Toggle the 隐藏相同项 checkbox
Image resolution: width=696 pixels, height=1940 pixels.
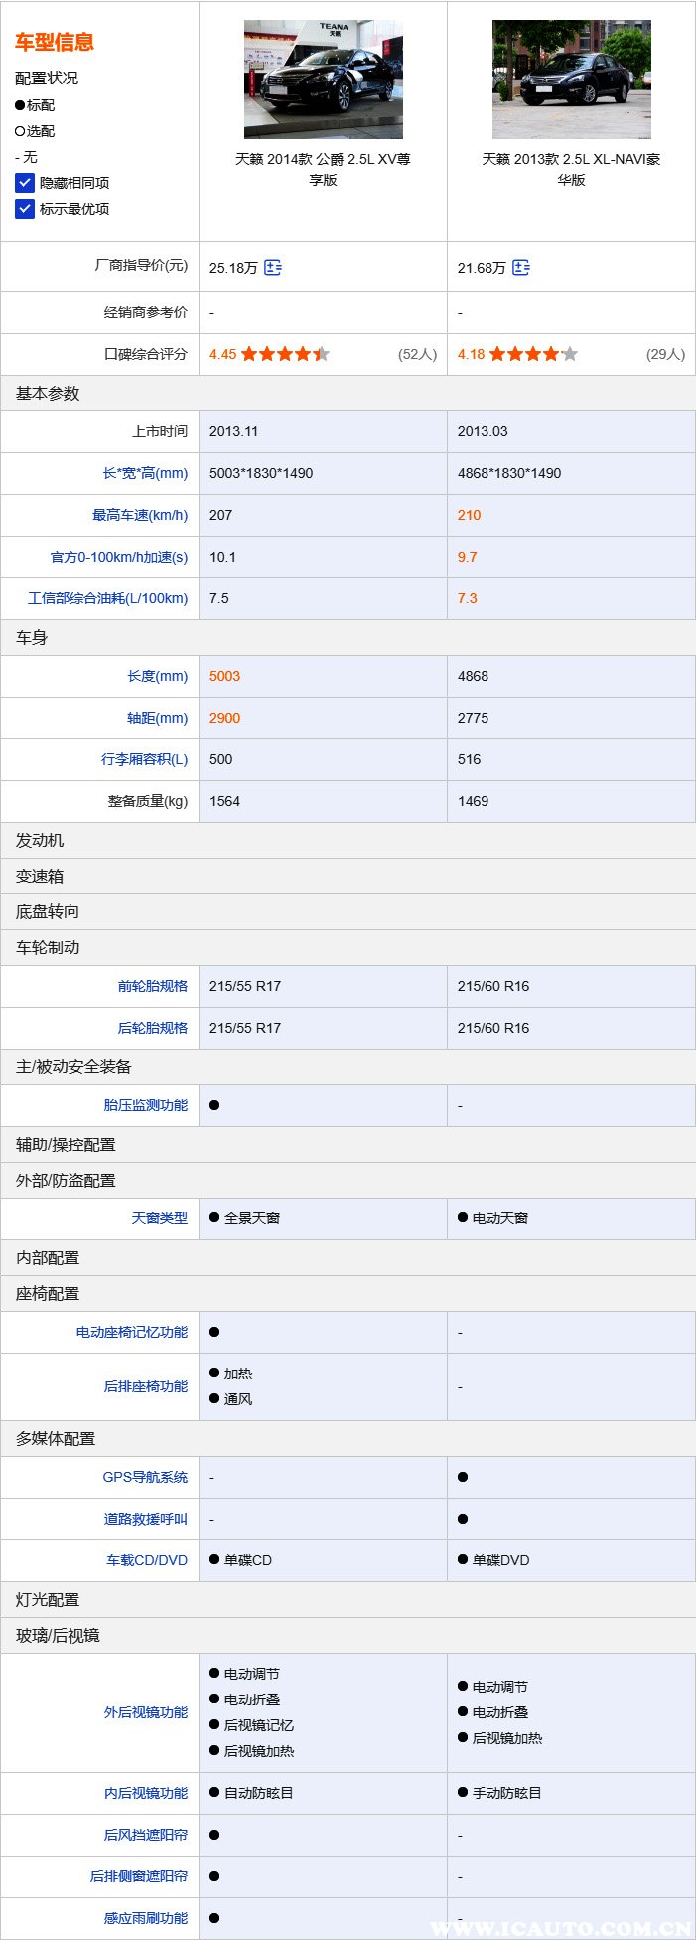click(x=25, y=183)
